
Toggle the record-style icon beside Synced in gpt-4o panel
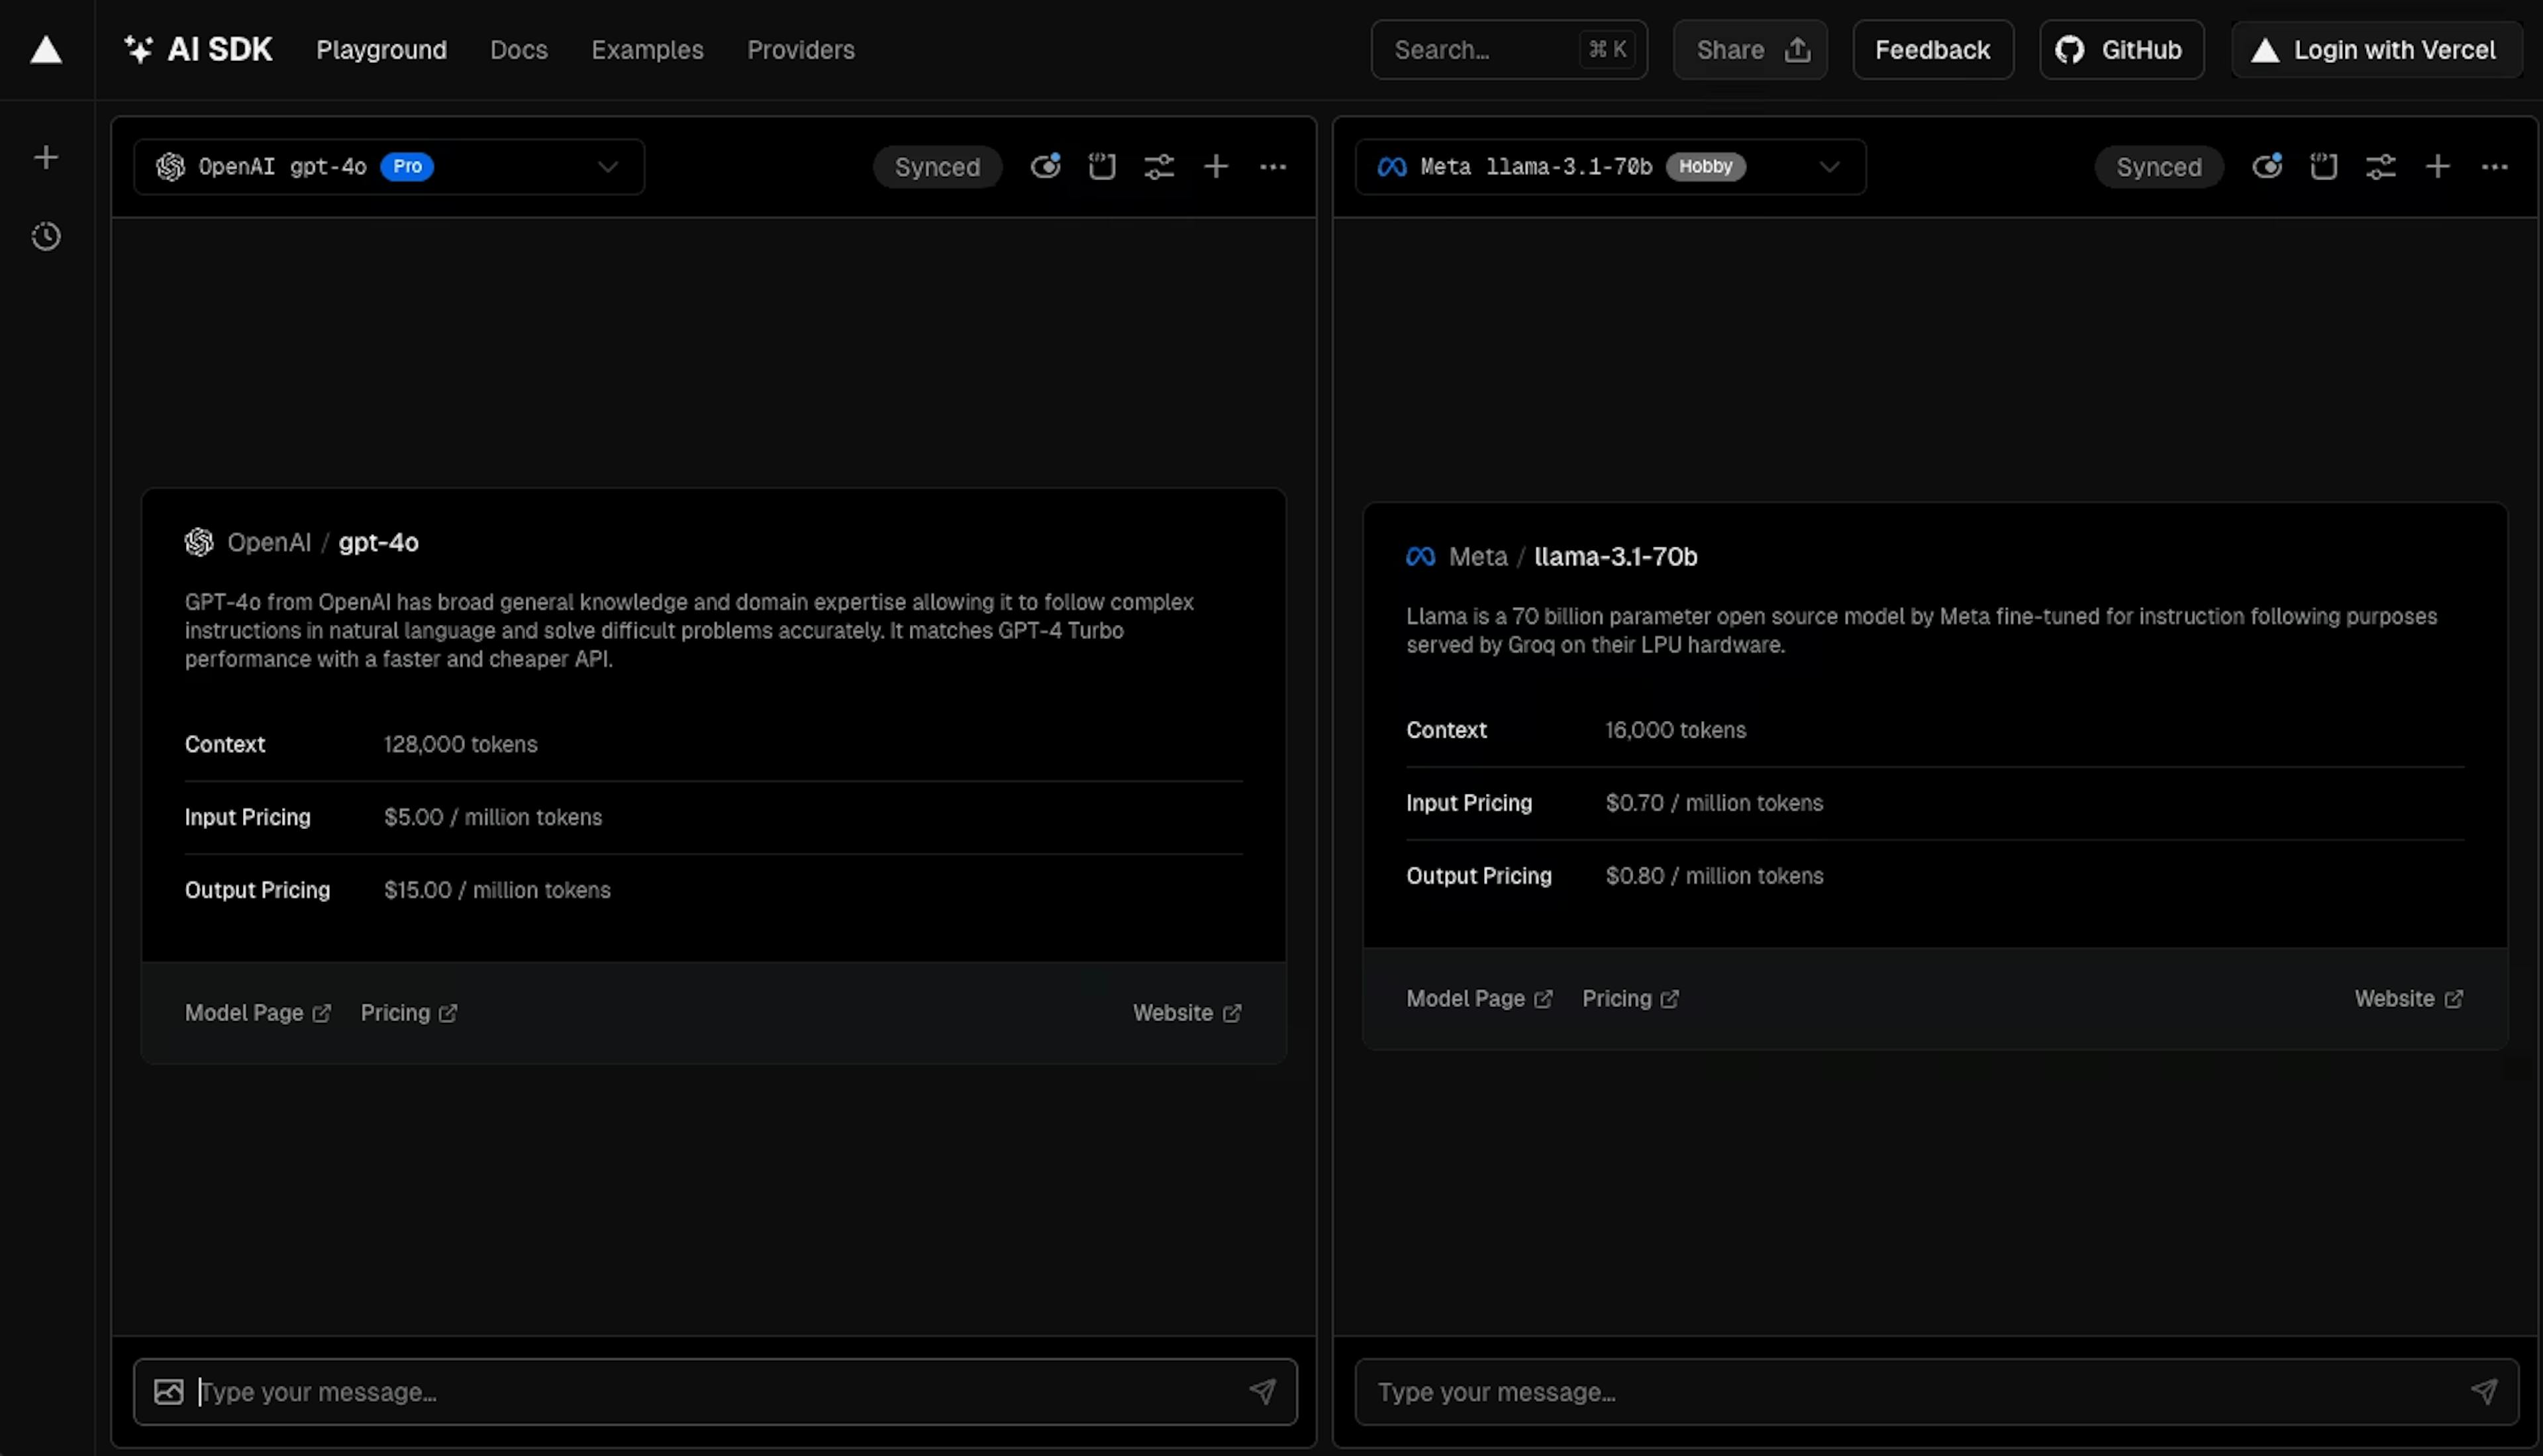(x=1045, y=166)
